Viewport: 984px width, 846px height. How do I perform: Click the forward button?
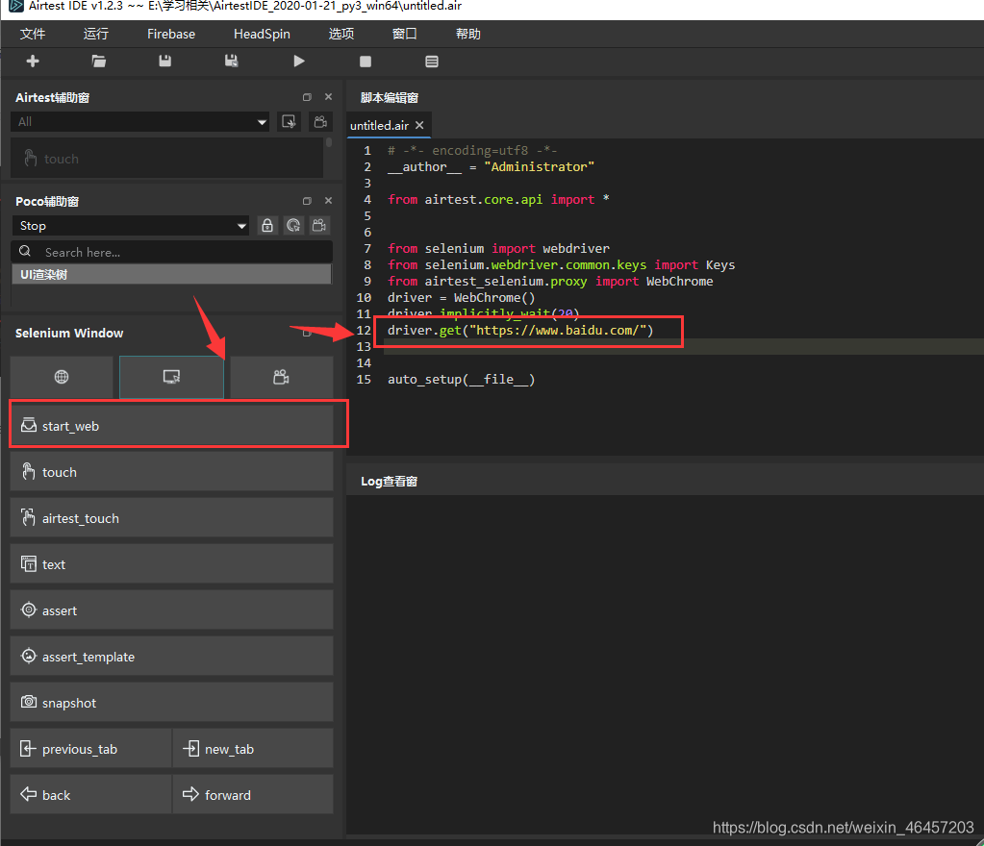click(253, 795)
